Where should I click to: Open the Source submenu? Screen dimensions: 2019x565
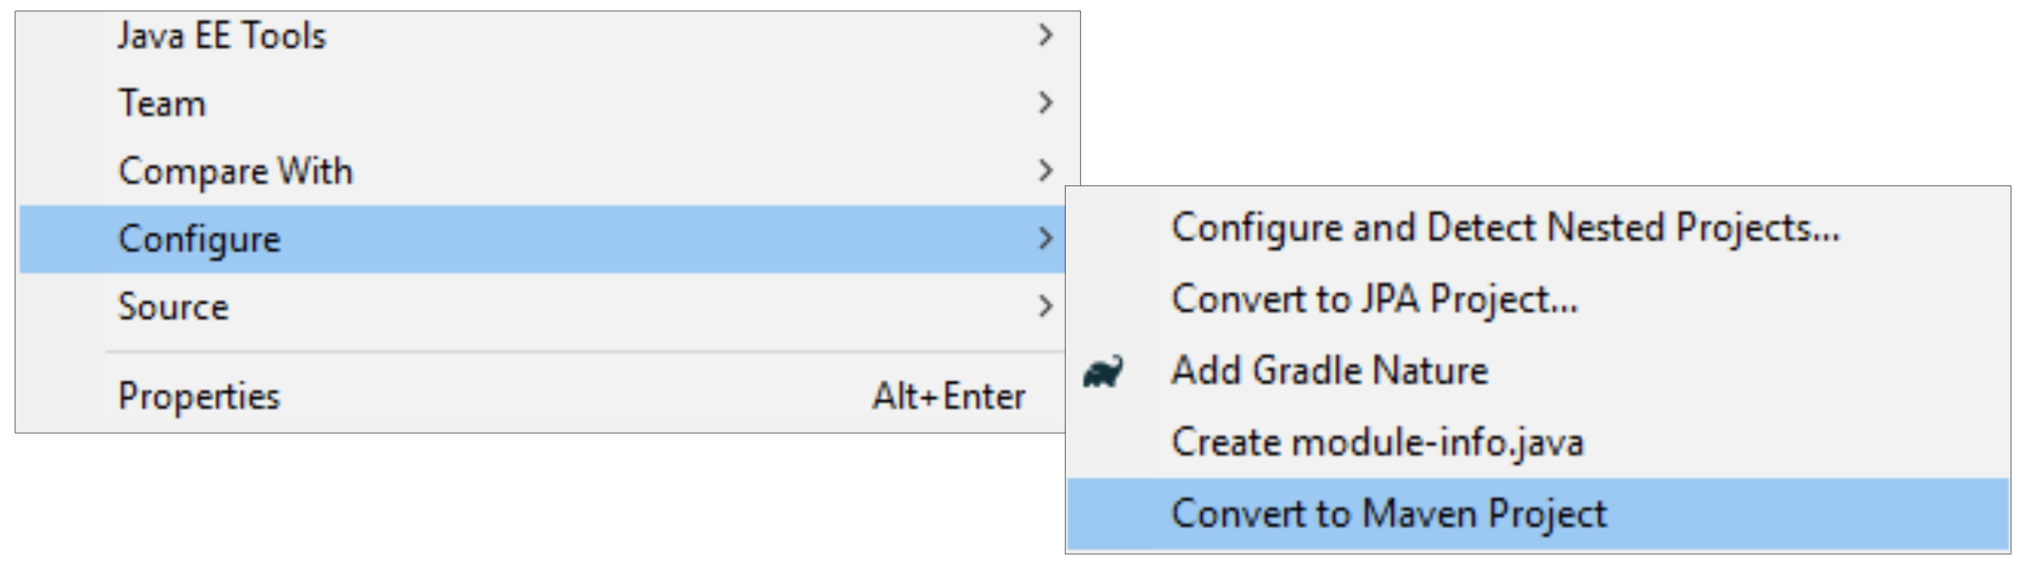(174, 306)
